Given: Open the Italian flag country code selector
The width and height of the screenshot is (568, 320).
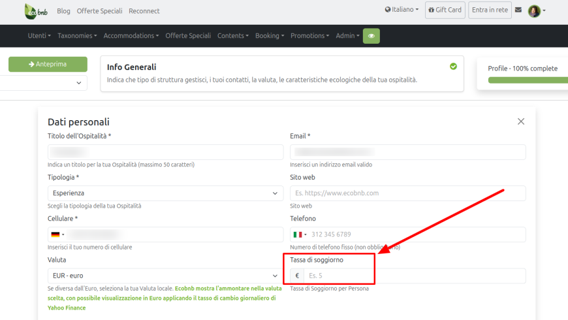Looking at the screenshot, I should [300, 234].
